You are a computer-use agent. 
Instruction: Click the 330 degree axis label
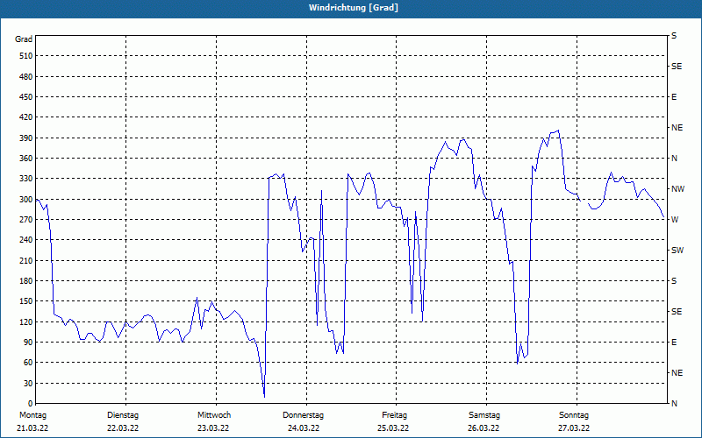[x=25, y=179]
